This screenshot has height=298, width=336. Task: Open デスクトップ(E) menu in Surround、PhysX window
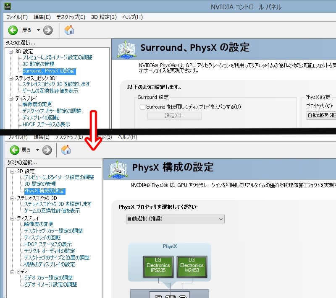pyautogui.click(x=71, y=17)
